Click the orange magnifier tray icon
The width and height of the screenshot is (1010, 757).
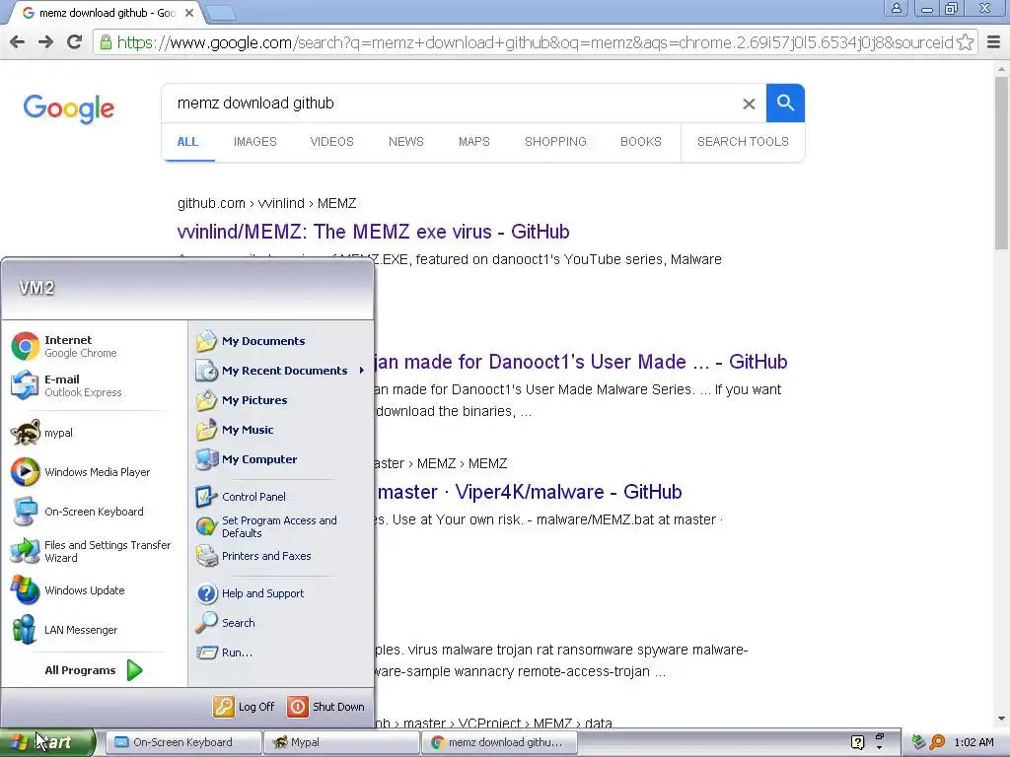pos(937,742)
